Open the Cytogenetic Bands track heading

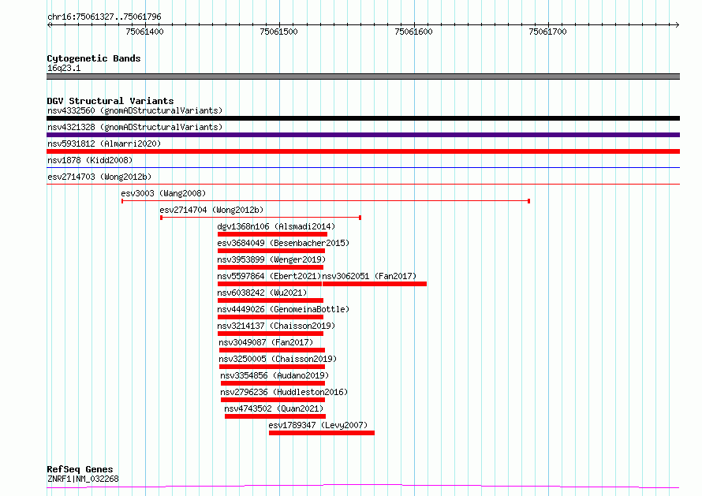pyautogui.click(x=94, y=58)
